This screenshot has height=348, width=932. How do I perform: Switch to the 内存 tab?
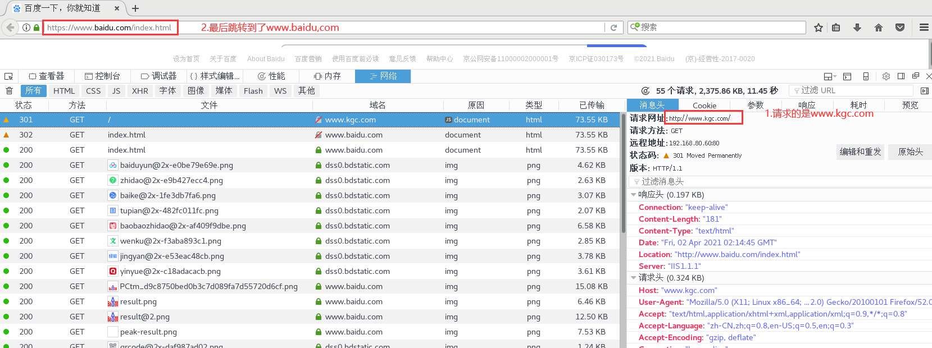tap(327, 76)
